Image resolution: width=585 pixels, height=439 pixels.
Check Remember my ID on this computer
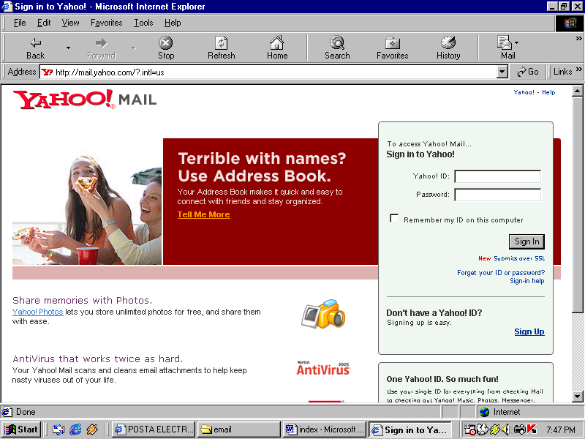pyautogui.click(x=394, y=218)
